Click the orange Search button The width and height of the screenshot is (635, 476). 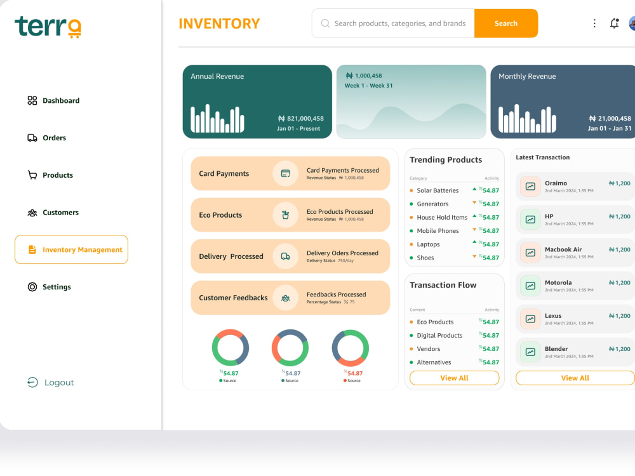click(506, 23)
